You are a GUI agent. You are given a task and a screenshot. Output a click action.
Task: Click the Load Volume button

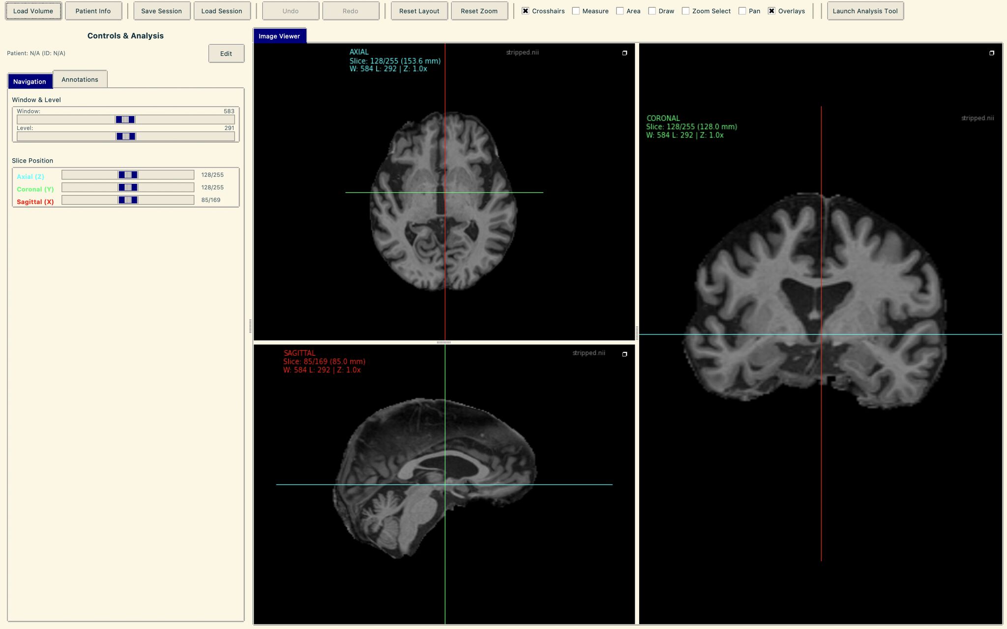click(x=33, y=11)
